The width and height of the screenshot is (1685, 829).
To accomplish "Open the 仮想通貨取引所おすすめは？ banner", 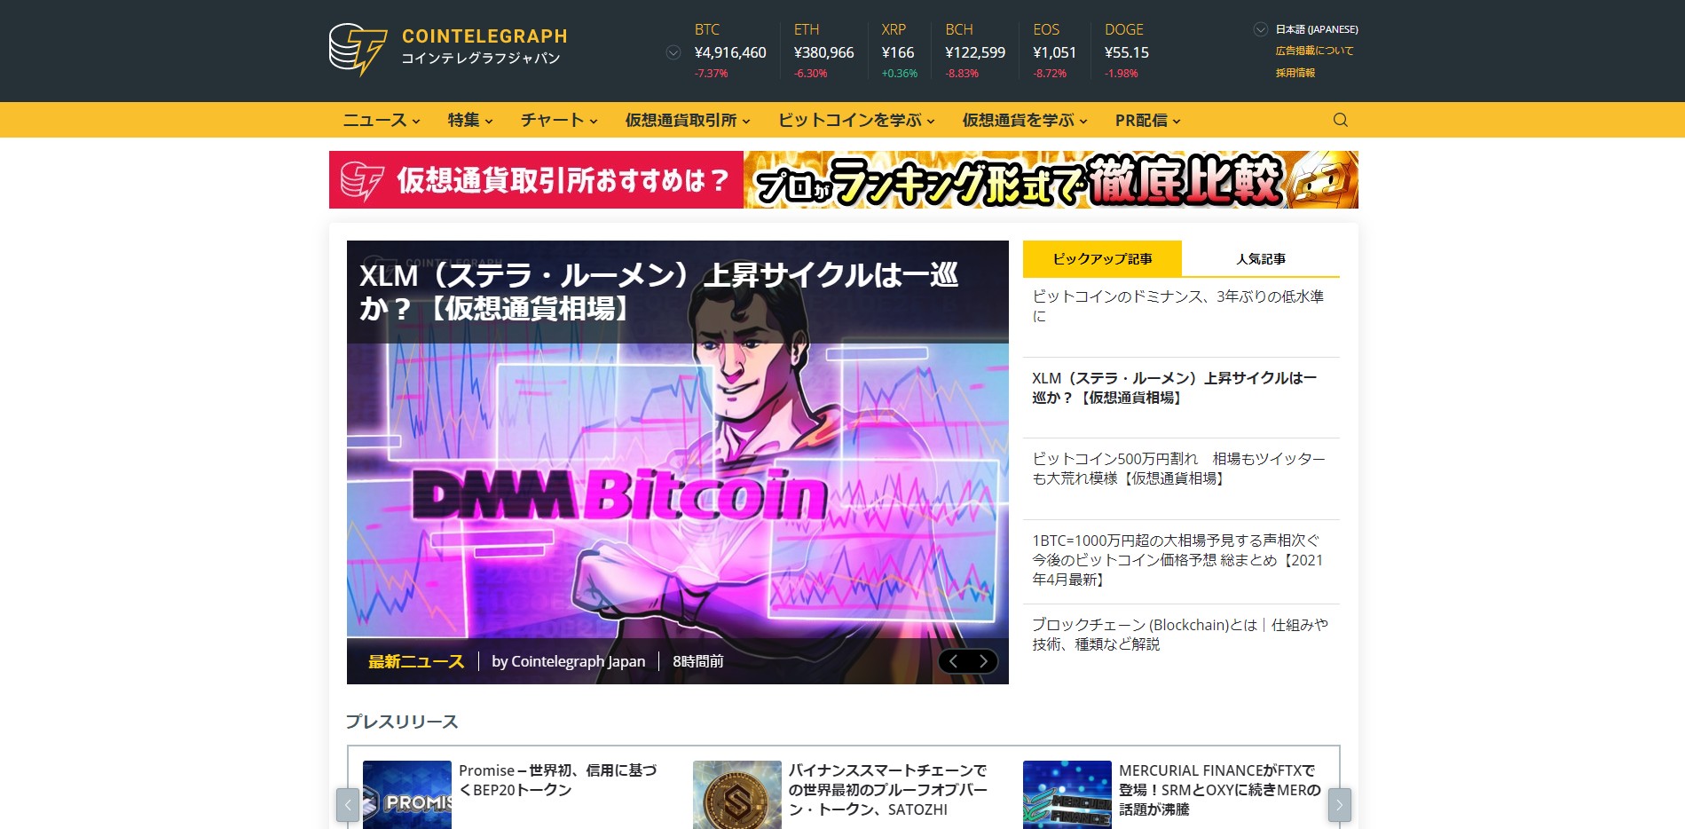I will pyautogui.click(x=843, y=179).
